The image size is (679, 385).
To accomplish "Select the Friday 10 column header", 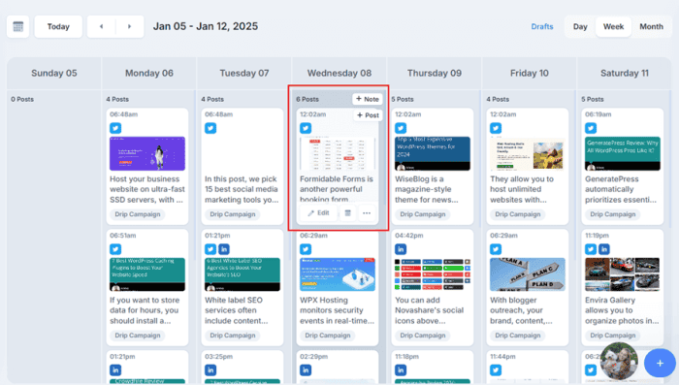I will pos(530,73).
